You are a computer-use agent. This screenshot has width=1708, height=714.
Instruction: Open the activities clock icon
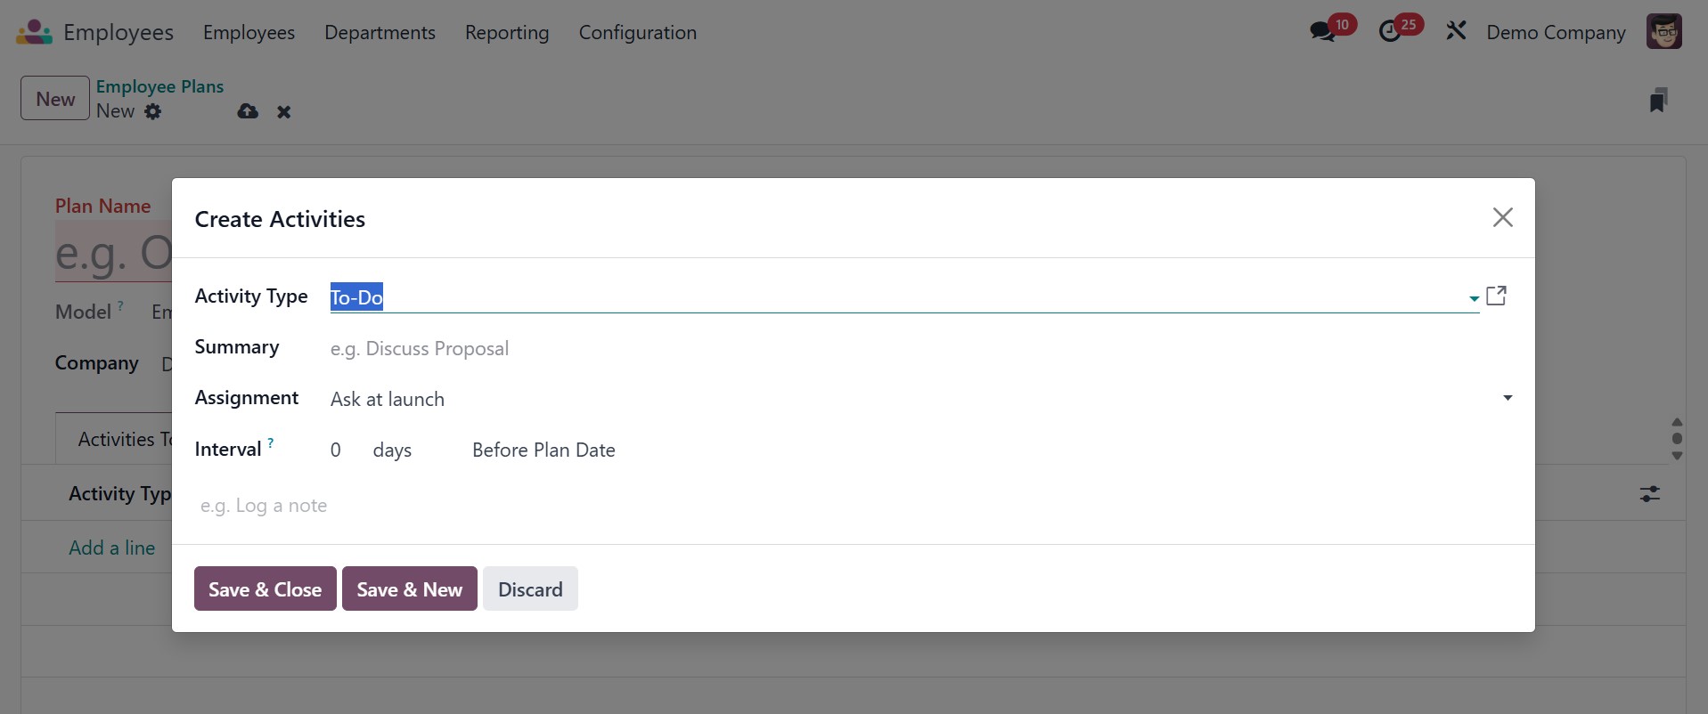1390,32
